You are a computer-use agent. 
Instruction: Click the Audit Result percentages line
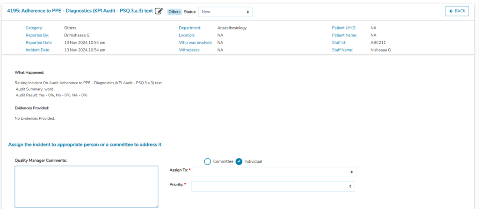tap(51, 95)
